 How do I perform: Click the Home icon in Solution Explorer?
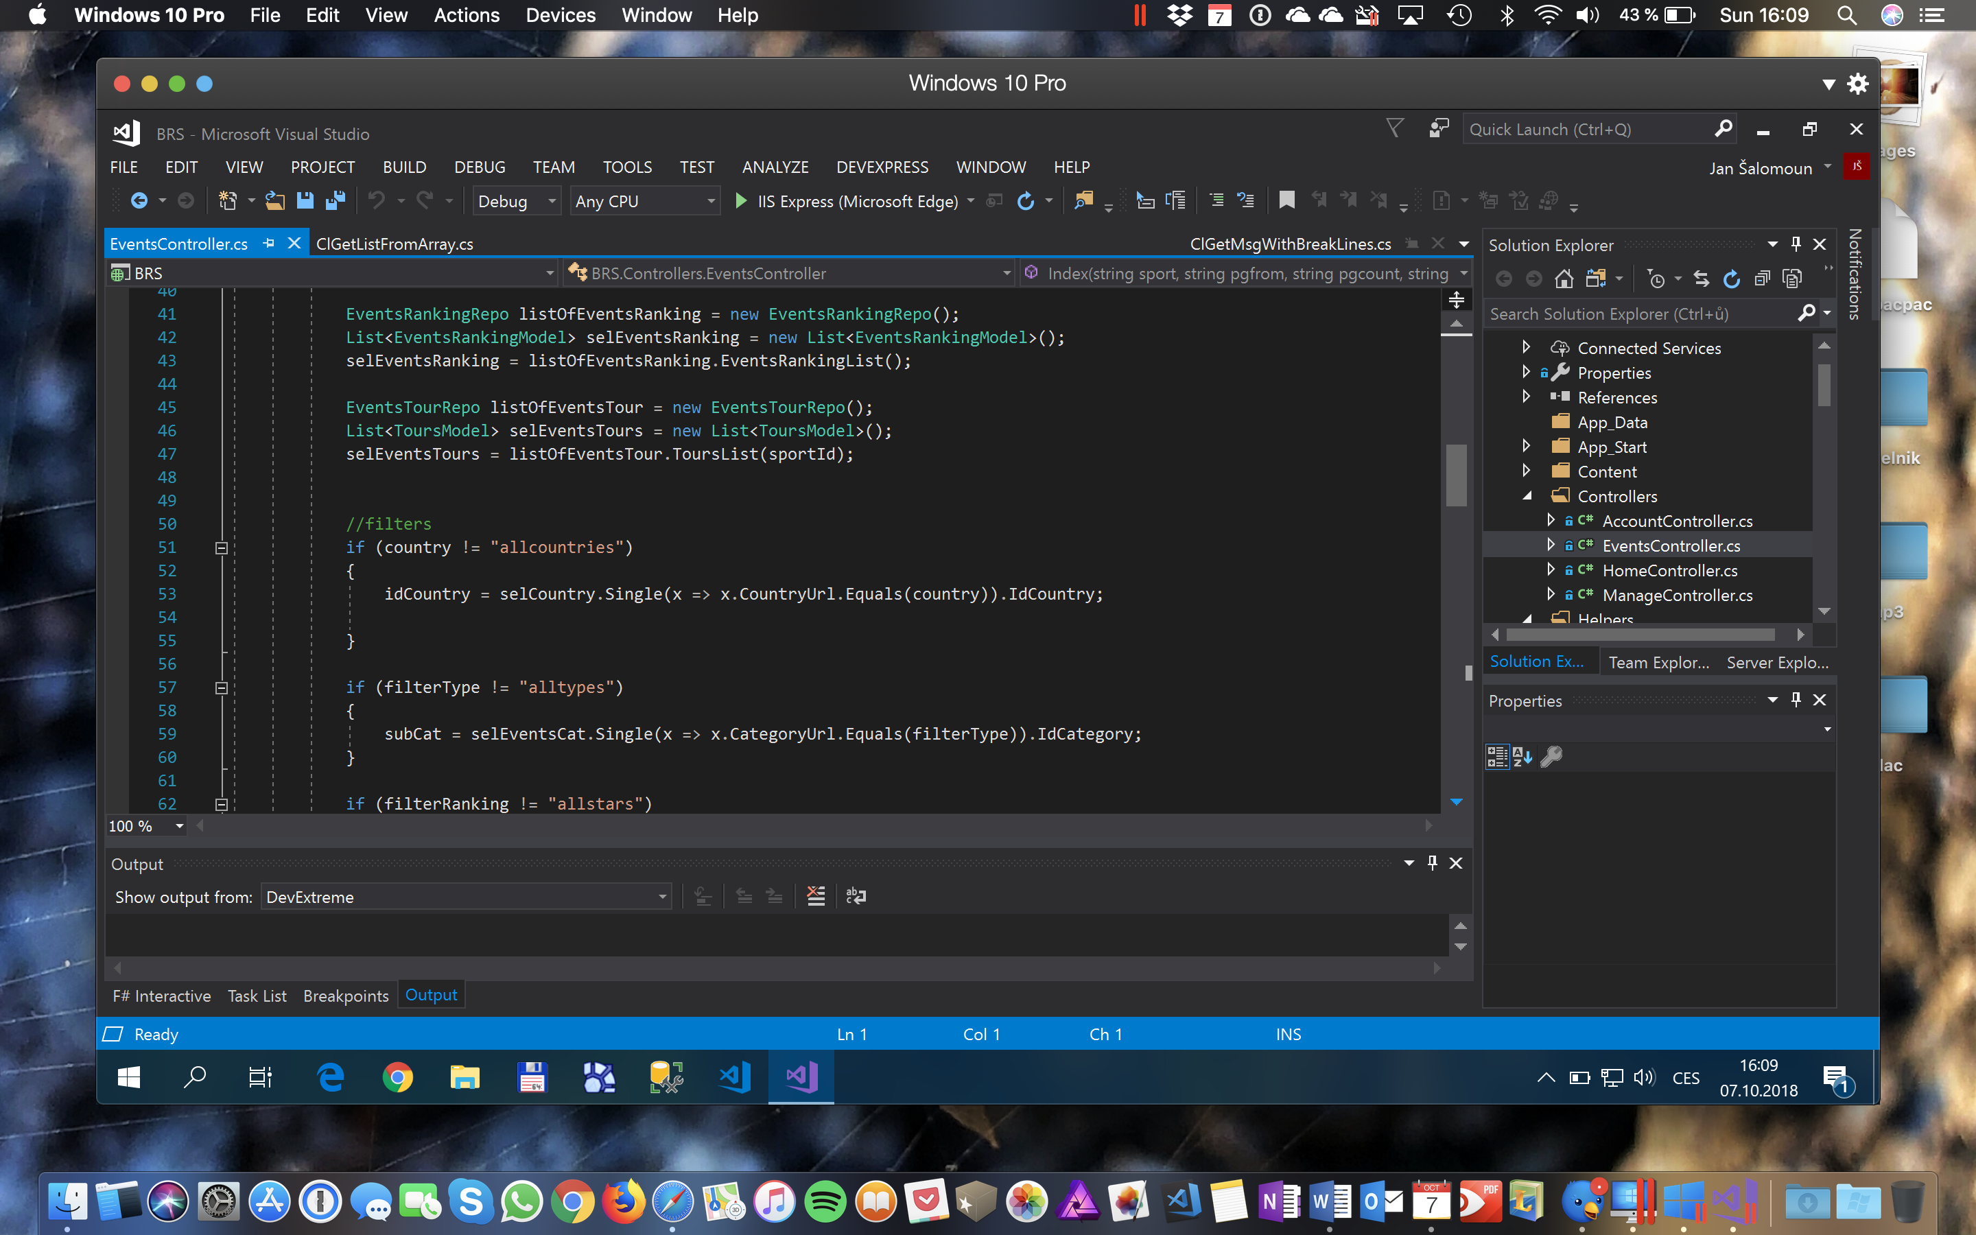pos(1564,279)
